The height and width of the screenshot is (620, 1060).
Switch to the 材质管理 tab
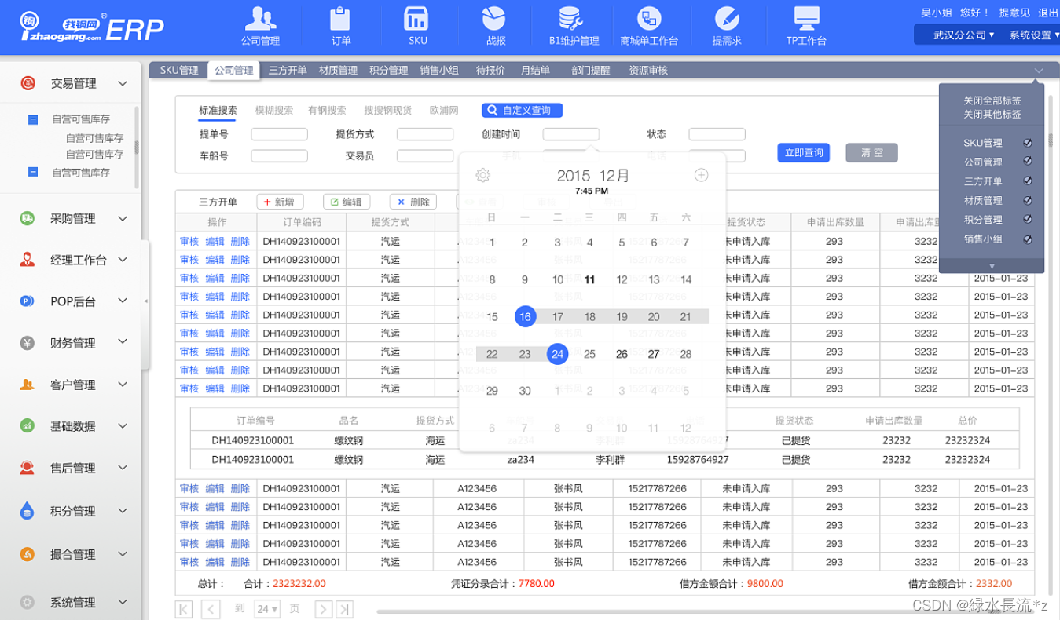point(338,71)
